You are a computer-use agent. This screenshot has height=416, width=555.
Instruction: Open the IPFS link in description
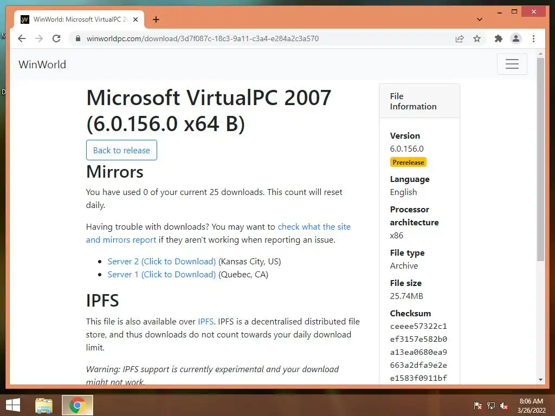(x=205, y=322)
